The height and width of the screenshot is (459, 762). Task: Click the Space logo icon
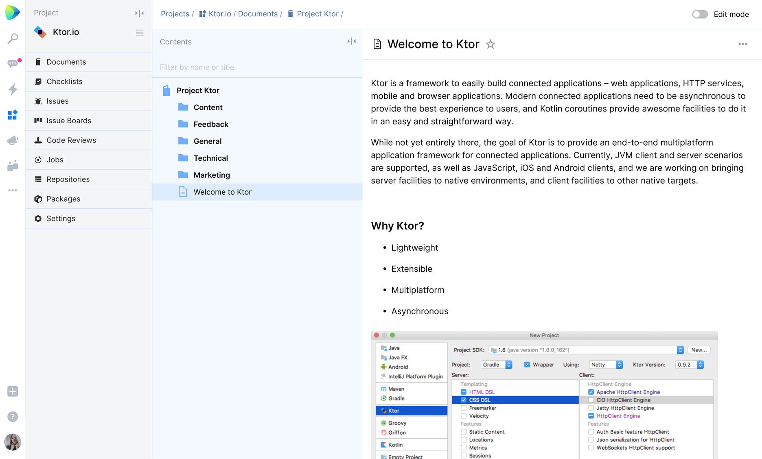tap(13, 13)
